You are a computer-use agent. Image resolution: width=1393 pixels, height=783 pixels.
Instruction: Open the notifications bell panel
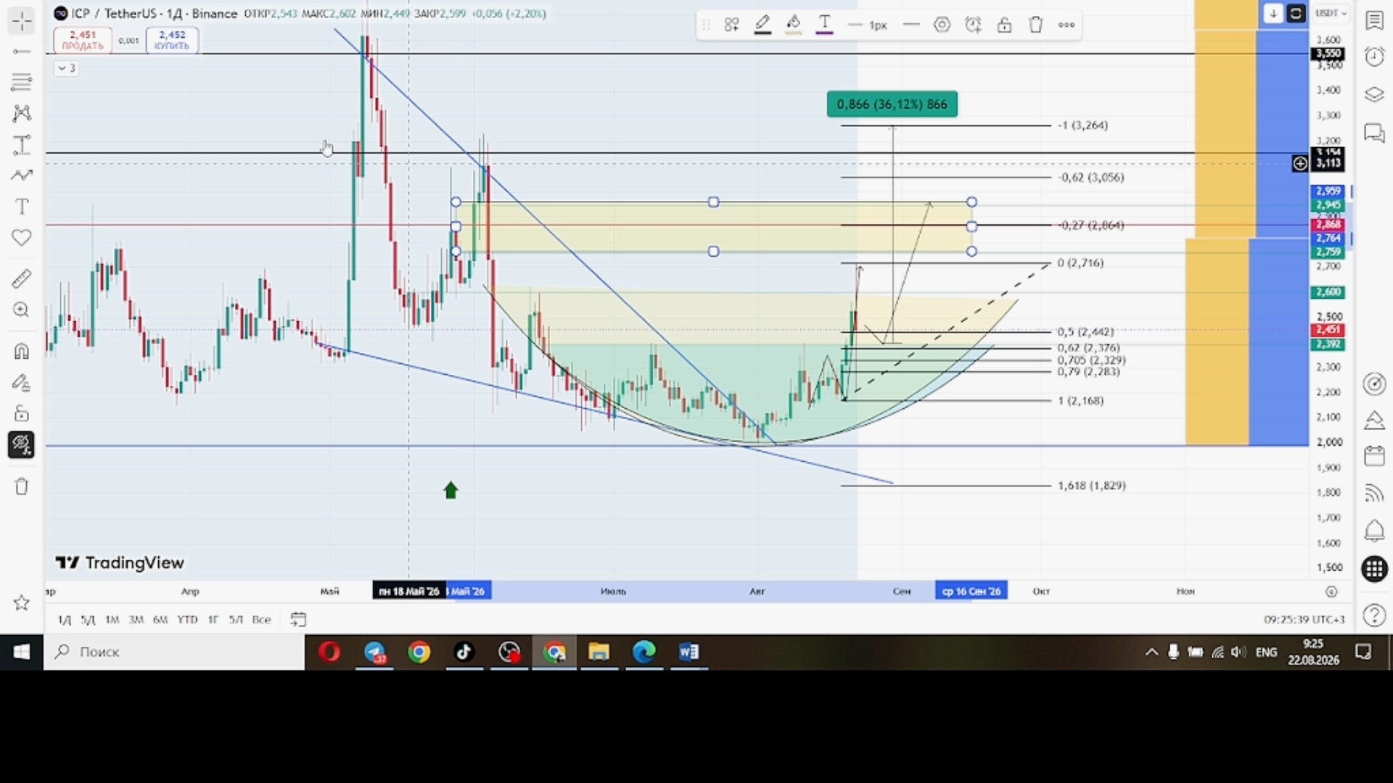tap(1374, 531)
